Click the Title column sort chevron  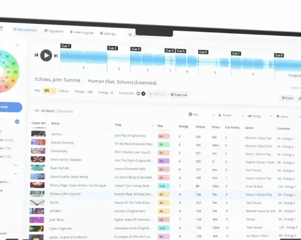(152, 126)
